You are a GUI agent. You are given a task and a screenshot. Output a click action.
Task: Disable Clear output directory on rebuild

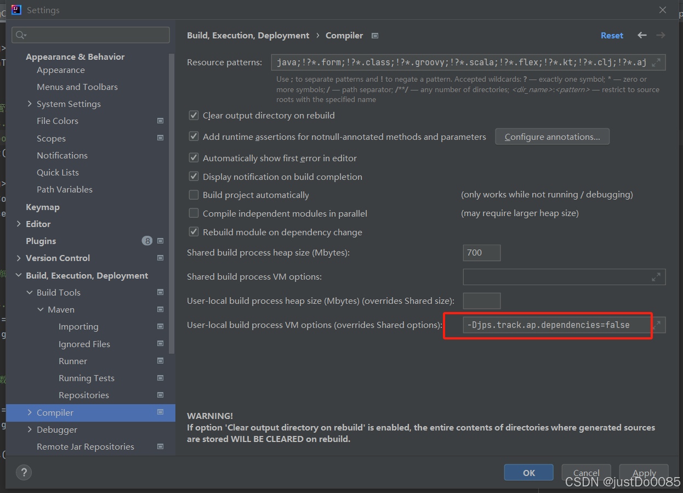(193, 115)
